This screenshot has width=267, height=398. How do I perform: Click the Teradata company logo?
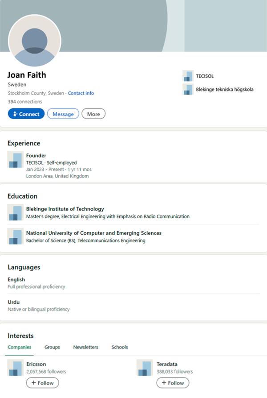pos(145,368)
